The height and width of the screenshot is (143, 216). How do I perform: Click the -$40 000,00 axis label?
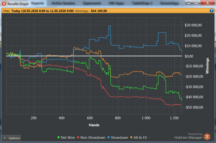point(194,97)
